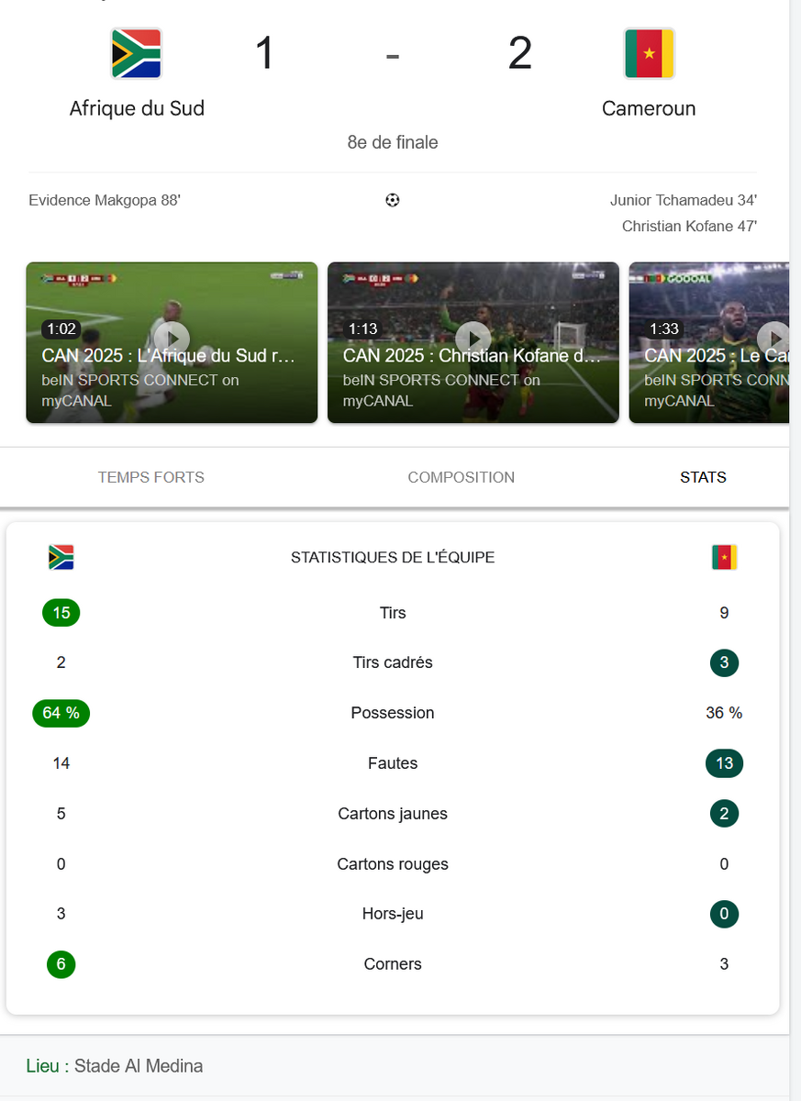Click South Africa's 6 corners badge
This screenshot has height=1101, width=801.
[x=61, y=964]
